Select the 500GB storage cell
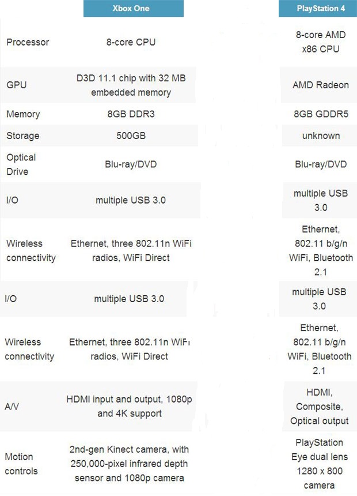 tap(131, 136)
